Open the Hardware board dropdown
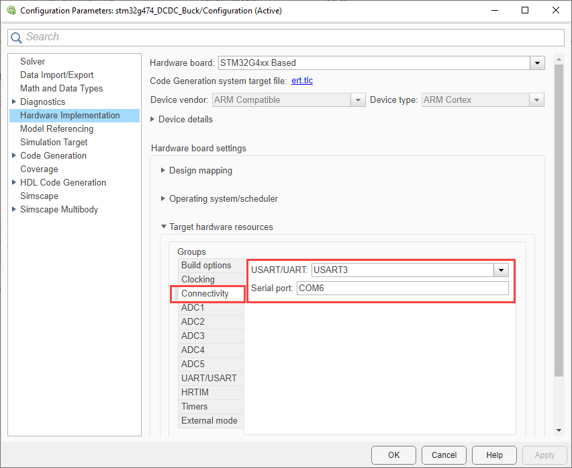Screen dimensions: 572x468 pyautogui.click(x=536, y=63)
